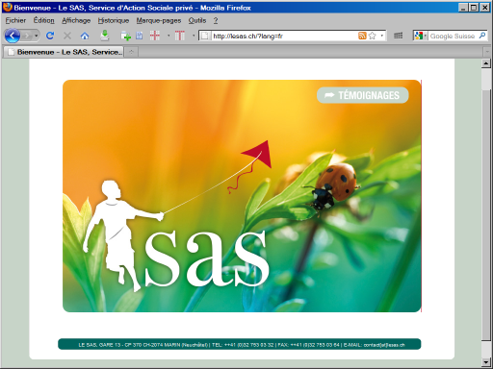The width and height of the screenshot is (493, 369).
Task: Click the RSS feed icon in address bar
Action: (x=362, y=36)
